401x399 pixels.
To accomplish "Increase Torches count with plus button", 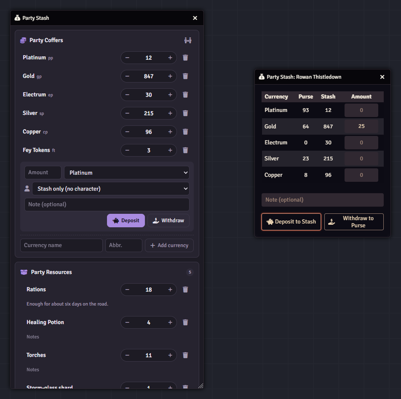I will click(170, 355).
